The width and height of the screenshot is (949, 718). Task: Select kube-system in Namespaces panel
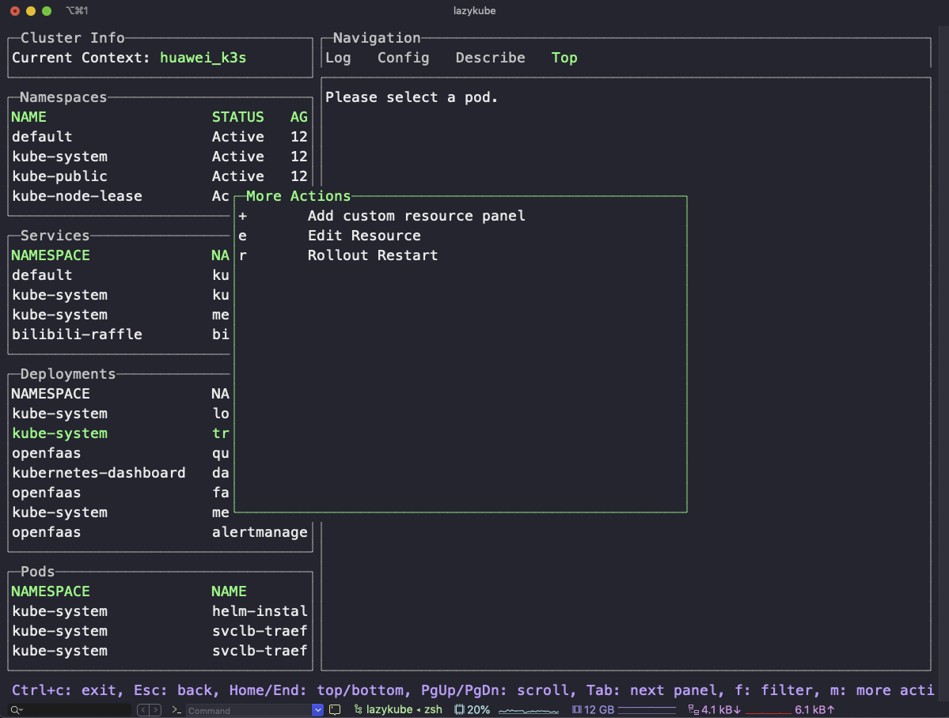point(160,157)
